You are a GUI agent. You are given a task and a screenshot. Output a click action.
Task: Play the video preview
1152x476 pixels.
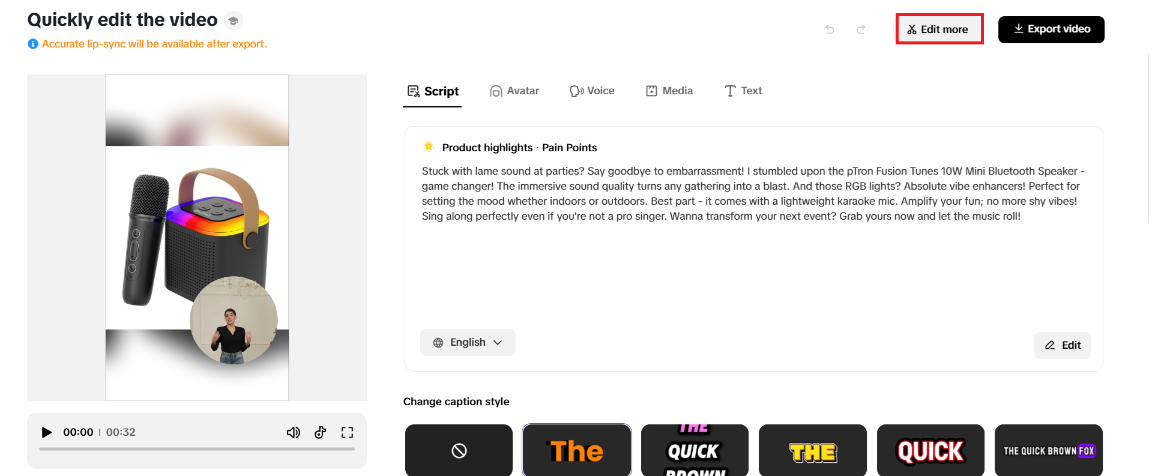pos(46,433)
